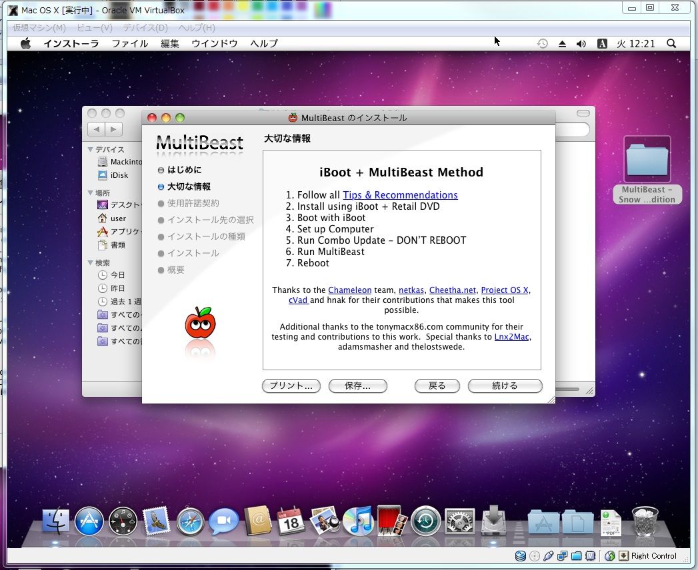Open the Trash in the dock

click(645, 521)
